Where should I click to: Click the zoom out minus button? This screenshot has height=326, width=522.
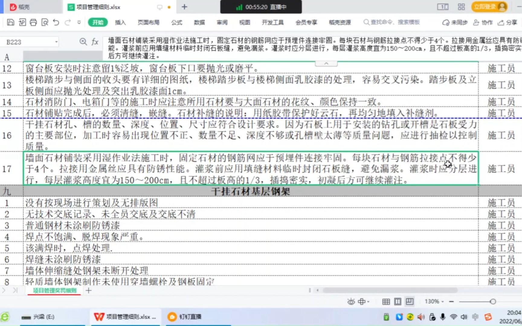(x=451, y=302)
